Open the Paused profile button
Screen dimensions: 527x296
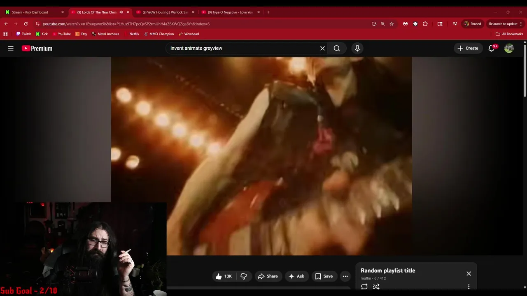[472, 24]
